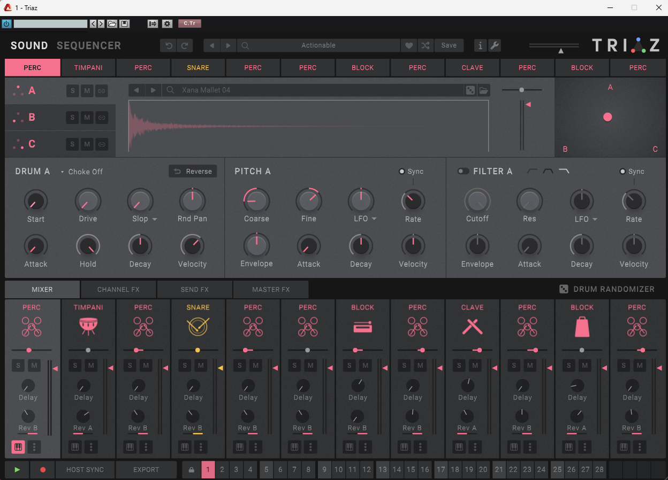Image resolution: width=668 pixels, height=480 pixels.
Task: Select pattern number 5
Action: [266, 470]
